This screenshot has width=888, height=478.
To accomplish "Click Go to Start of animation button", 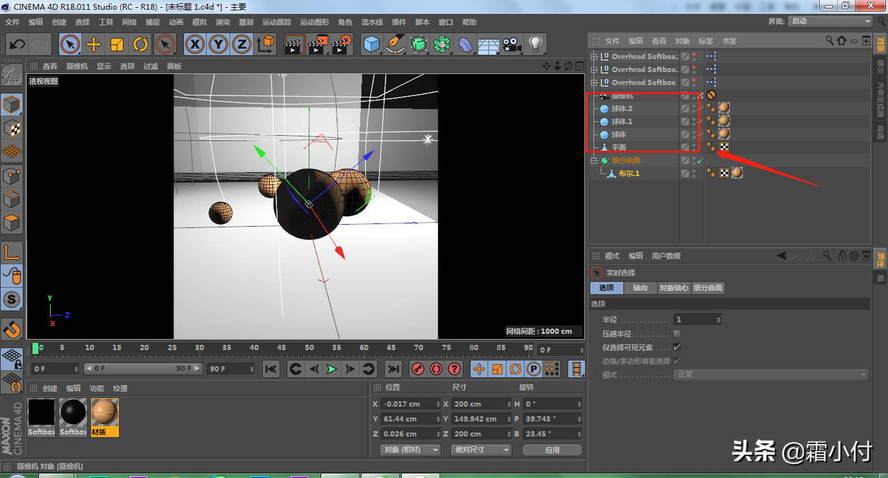I will (x=271, y=369).
